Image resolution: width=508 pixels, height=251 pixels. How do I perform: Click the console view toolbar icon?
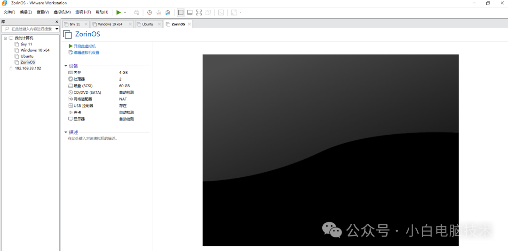coord(221,12)
